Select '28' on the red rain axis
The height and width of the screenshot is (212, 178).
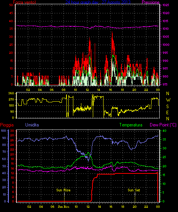coord(12,135)
